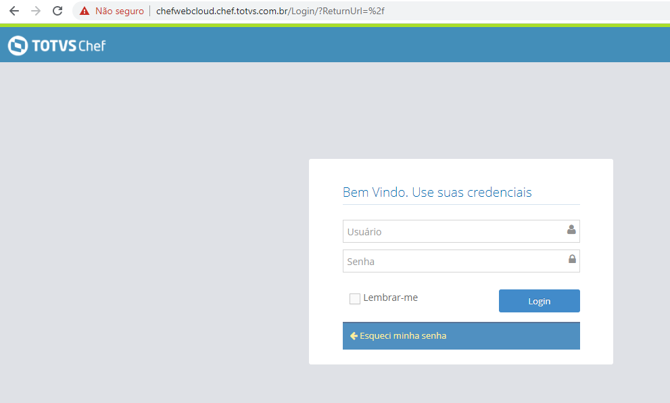Click the Lembrar-me label text

tap(391, 298)
